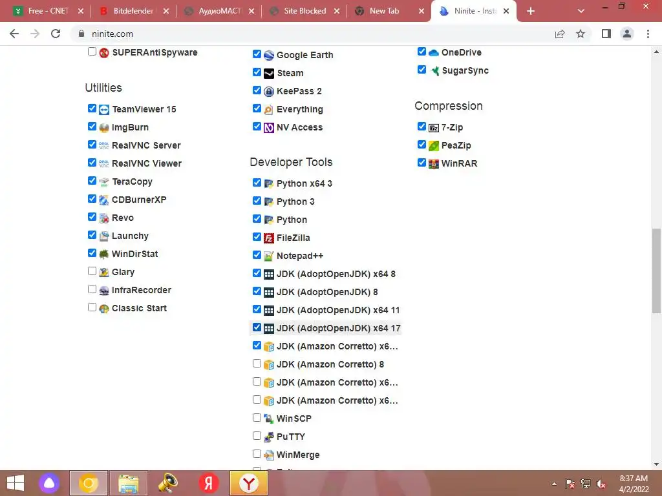662x496 pixels.
Task: Reload the page
Action: (56, 34)
